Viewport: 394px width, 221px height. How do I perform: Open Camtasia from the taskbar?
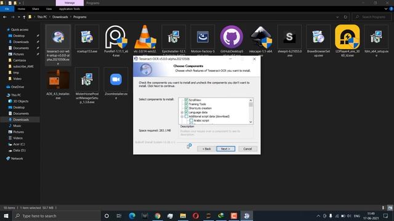tap(234, 215)
